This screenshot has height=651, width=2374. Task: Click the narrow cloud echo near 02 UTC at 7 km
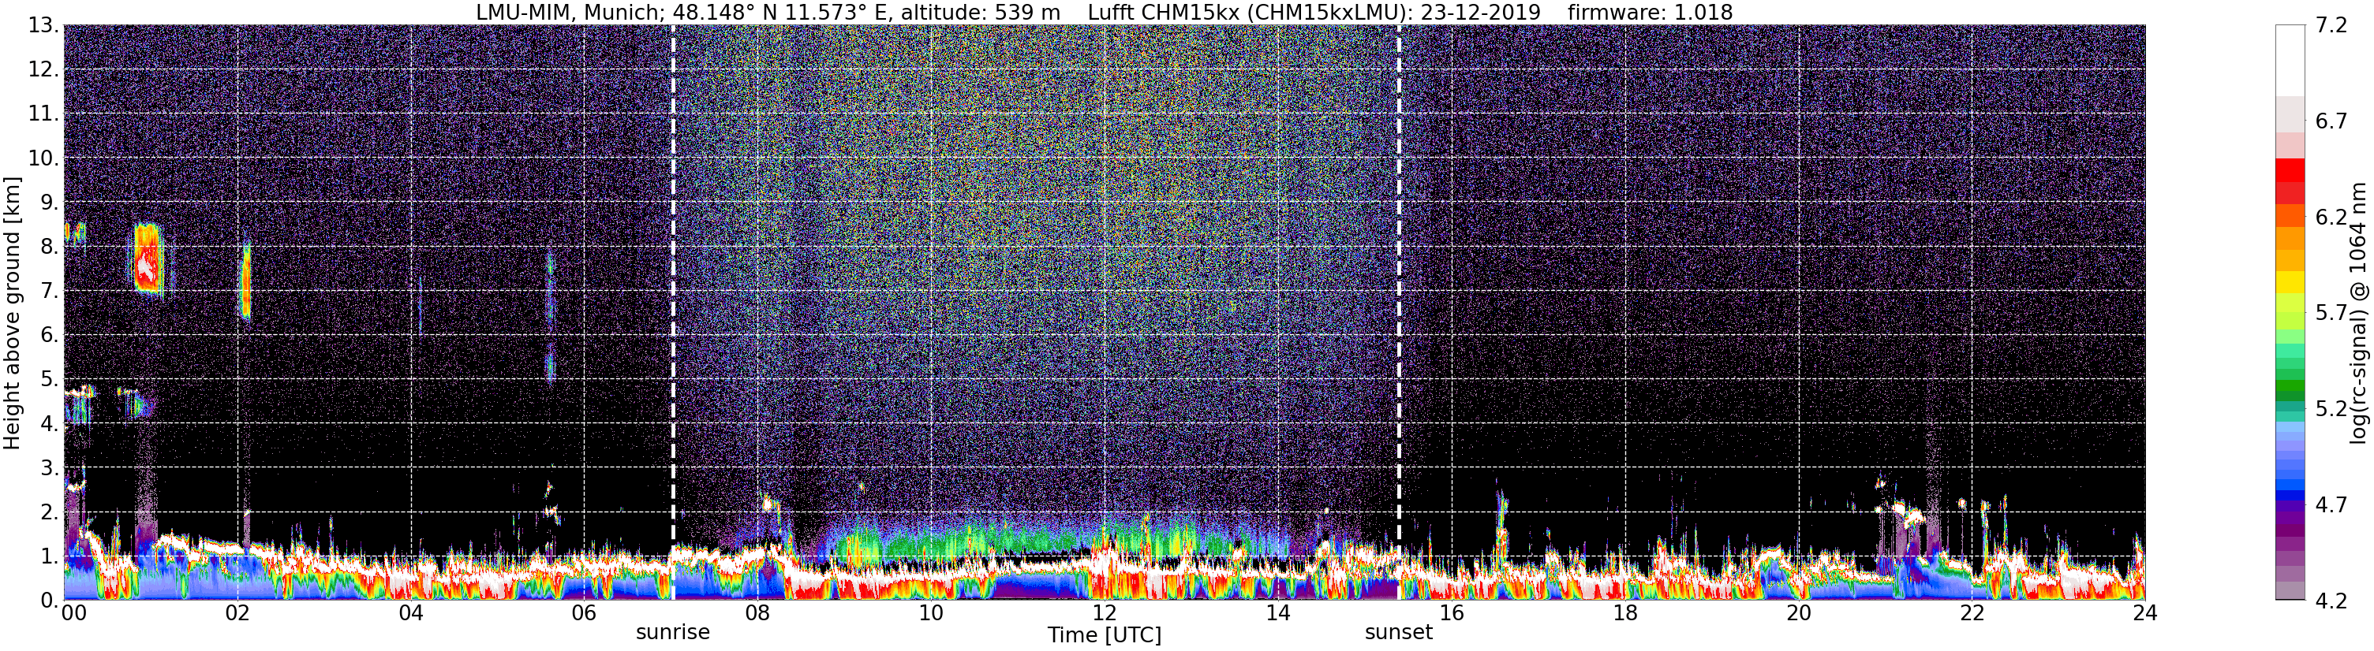(245, 281)
